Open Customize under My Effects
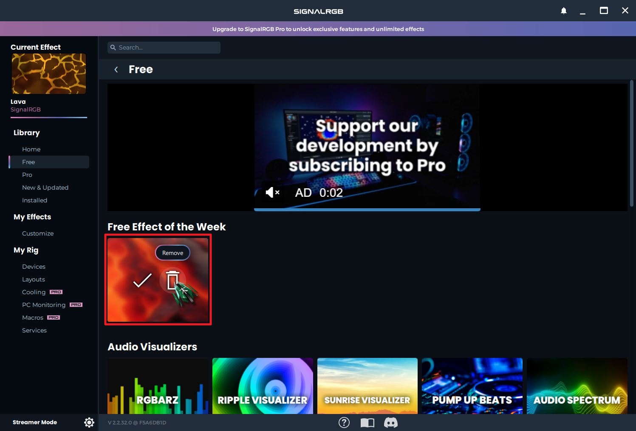 [38, 233]
